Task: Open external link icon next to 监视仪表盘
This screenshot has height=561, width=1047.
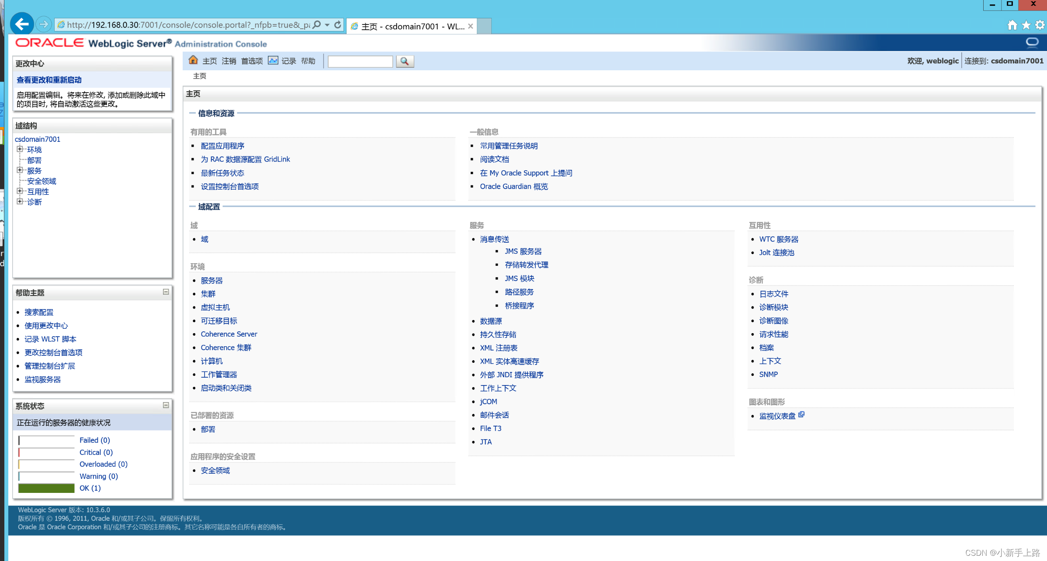Action: coord(801,414)
